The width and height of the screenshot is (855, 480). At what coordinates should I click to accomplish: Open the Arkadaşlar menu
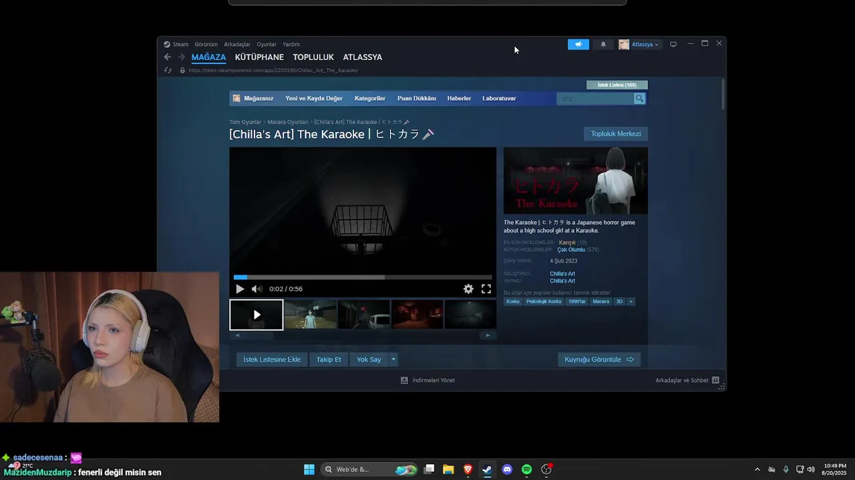pos(237,44)
